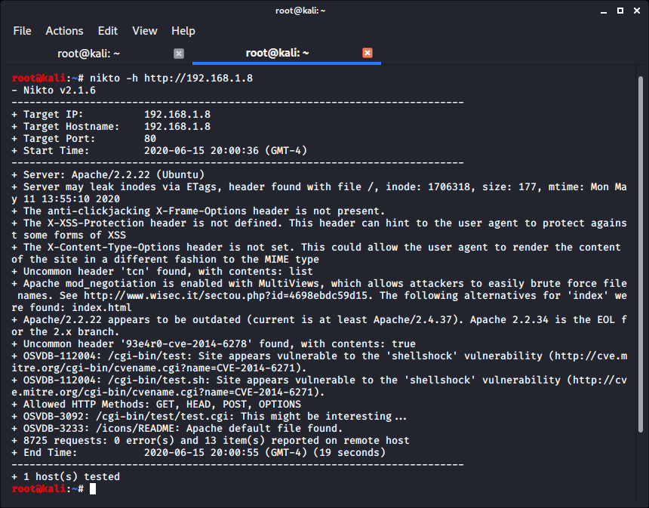Open the Help menu
The image size is (649, 508).
(x=183, y=31)
